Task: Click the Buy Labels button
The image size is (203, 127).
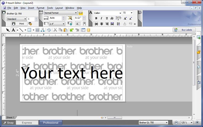Action: click(184, 30)
